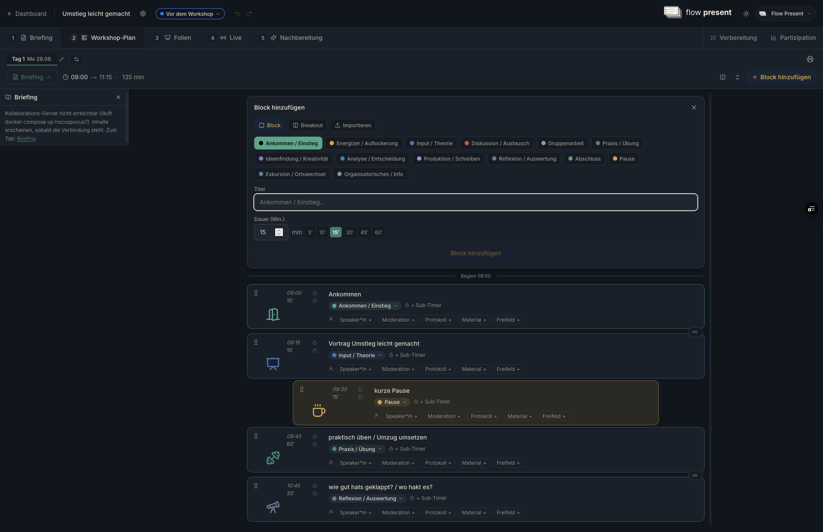Screen dimensions: 823x532
Task: Switch to the Folien tab
Action: (178, 38)
